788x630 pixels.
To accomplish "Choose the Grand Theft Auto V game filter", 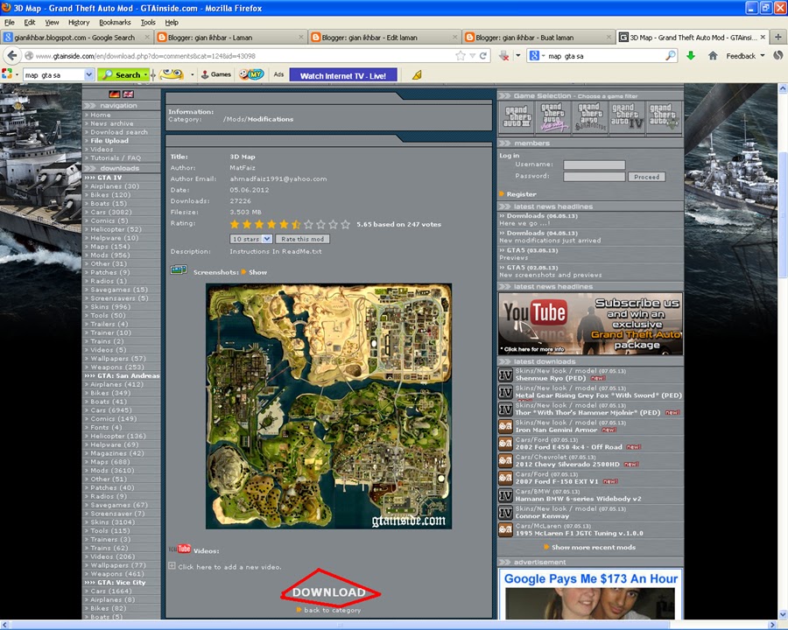I will (664, 117).
